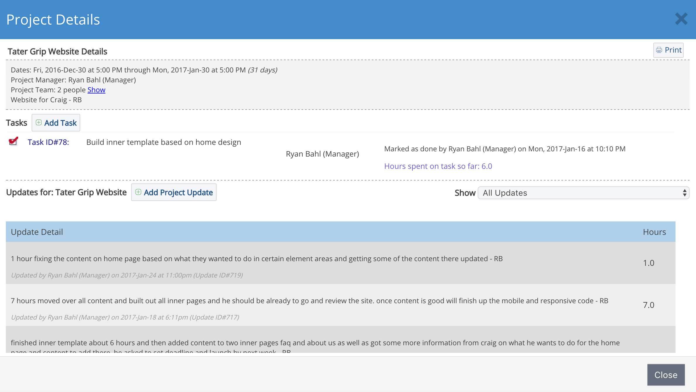Click the Tasks section label area
The image size is (696, 392).
17,123
